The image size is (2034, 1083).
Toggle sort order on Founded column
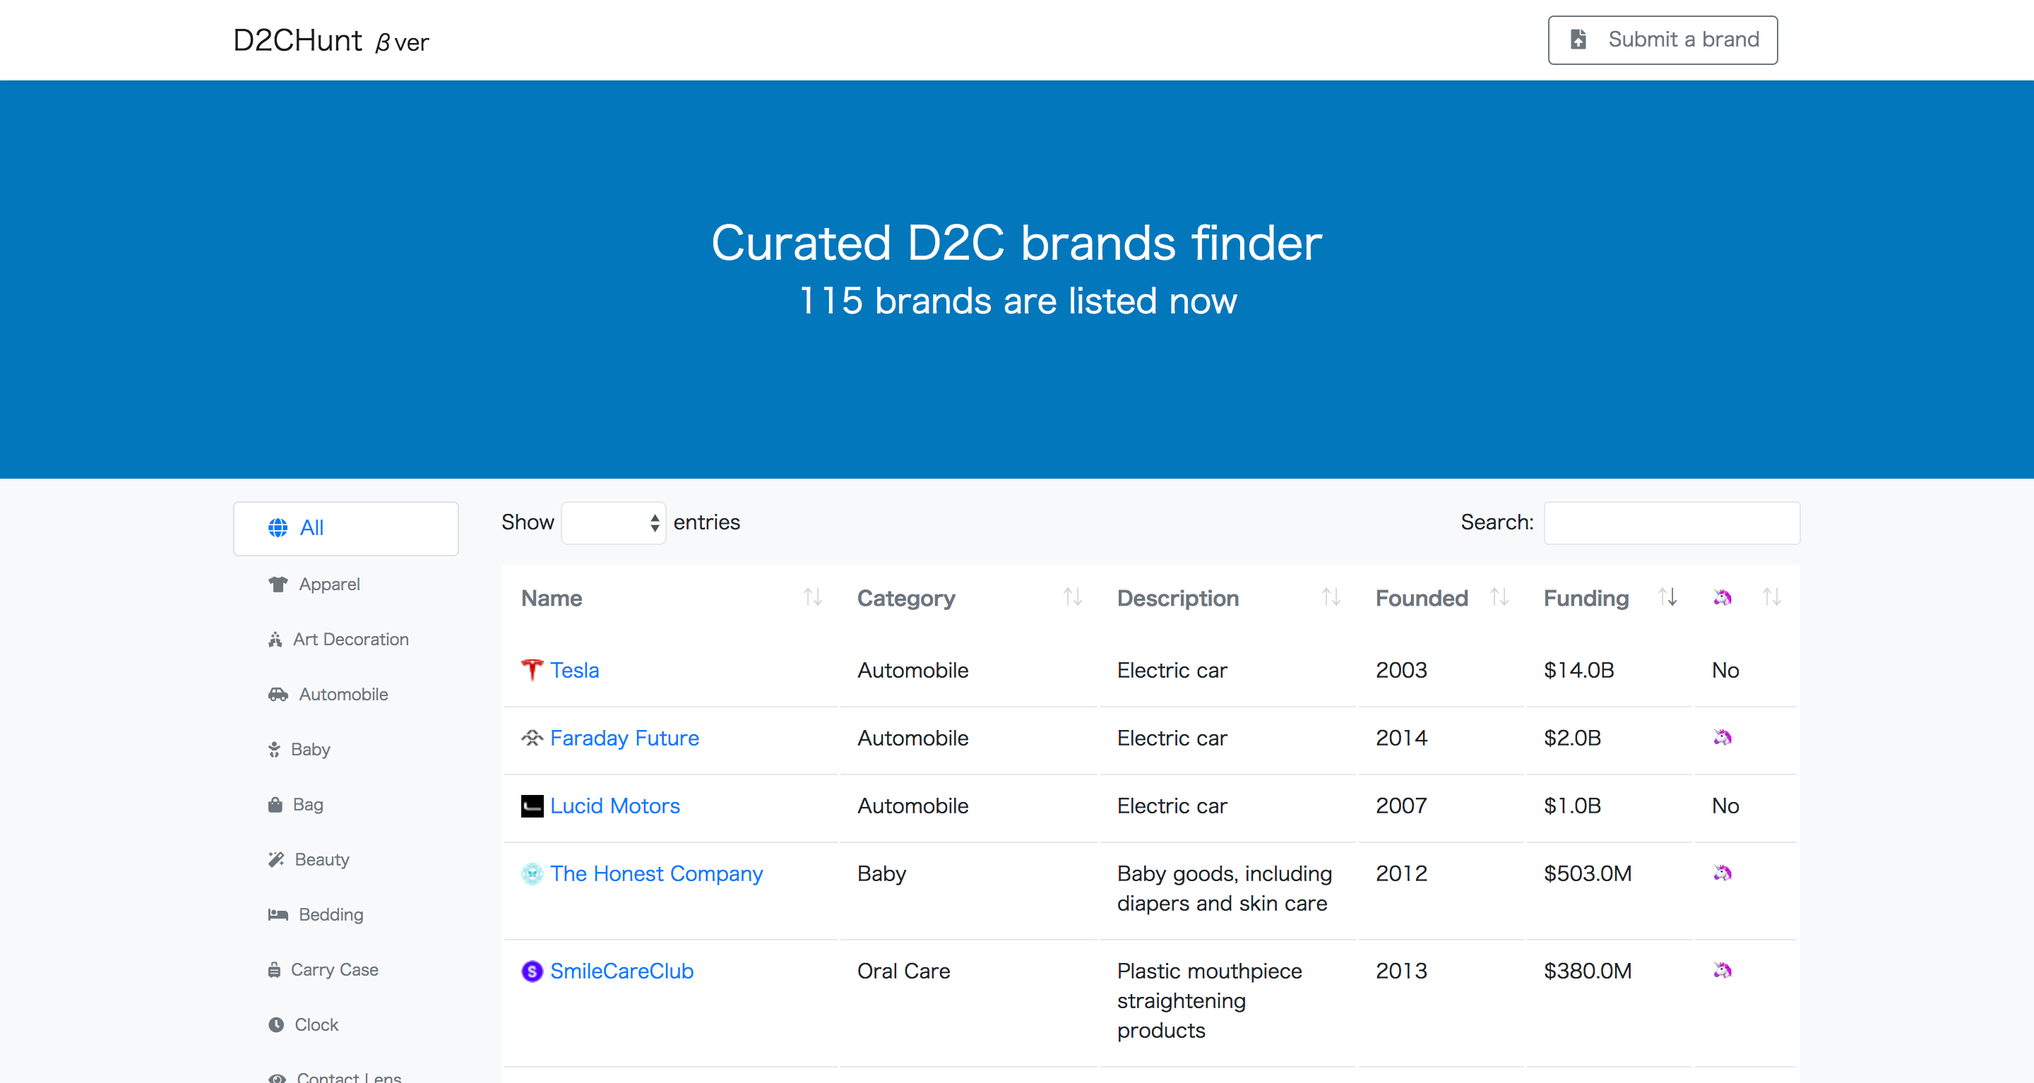(1499, 597)
